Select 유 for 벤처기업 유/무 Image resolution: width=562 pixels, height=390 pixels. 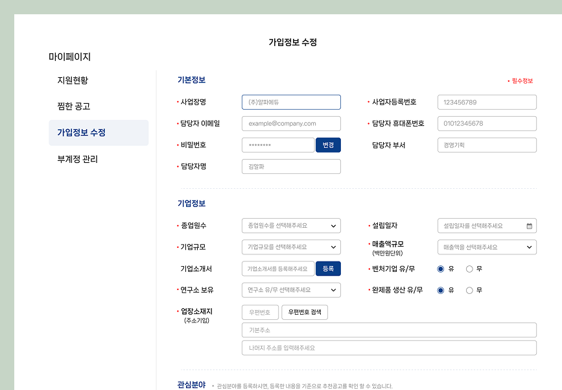click(441, 269)
